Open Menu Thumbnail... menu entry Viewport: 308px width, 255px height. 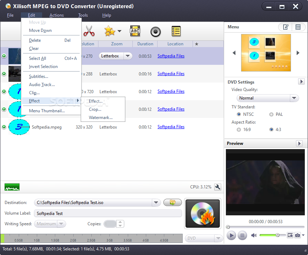pos(51,111)
